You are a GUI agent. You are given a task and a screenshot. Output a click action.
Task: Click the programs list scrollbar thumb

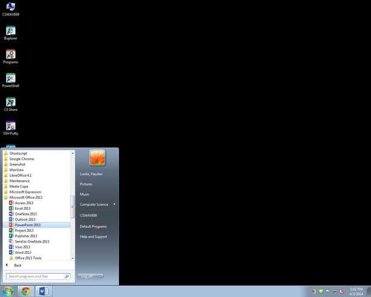[x=72, y=207]
